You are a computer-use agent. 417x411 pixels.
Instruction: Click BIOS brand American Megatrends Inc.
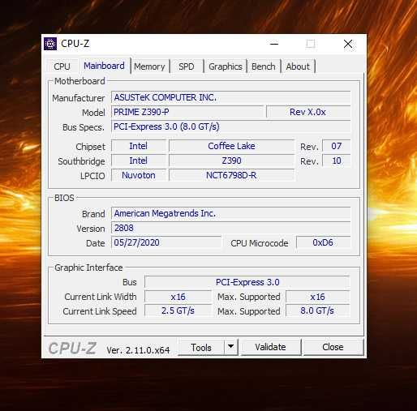pyautogui.click(x=231, y=213)
